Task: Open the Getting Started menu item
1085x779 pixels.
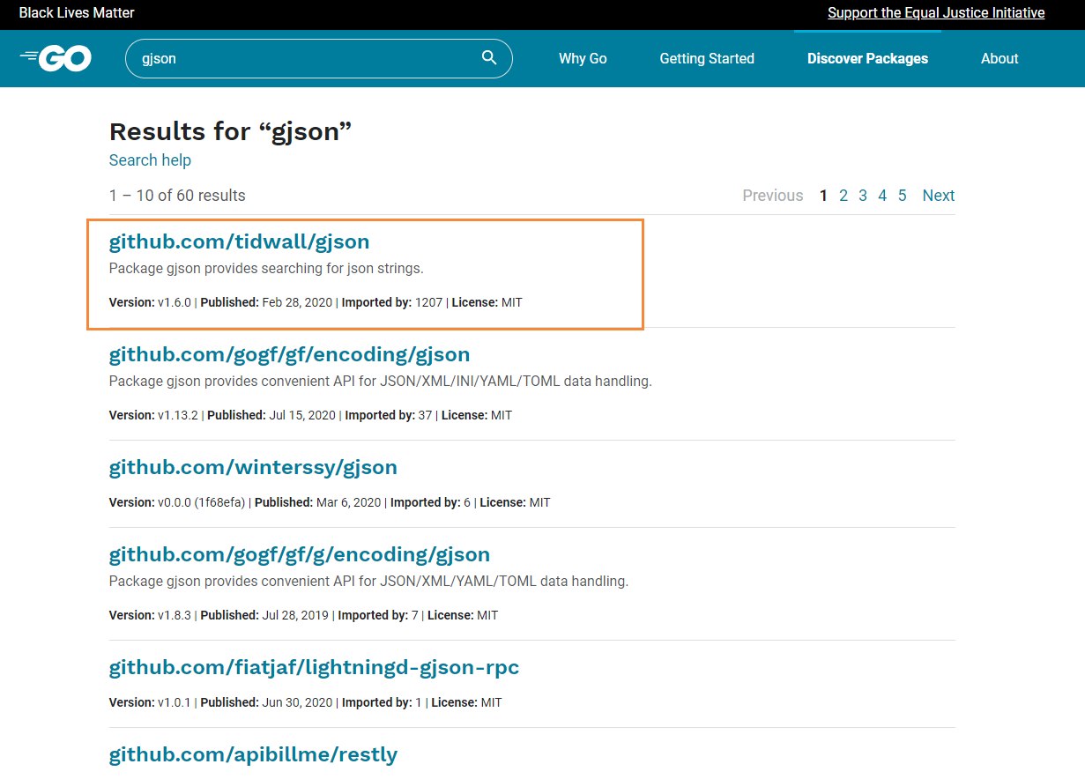Action: [x=707, y=58]
